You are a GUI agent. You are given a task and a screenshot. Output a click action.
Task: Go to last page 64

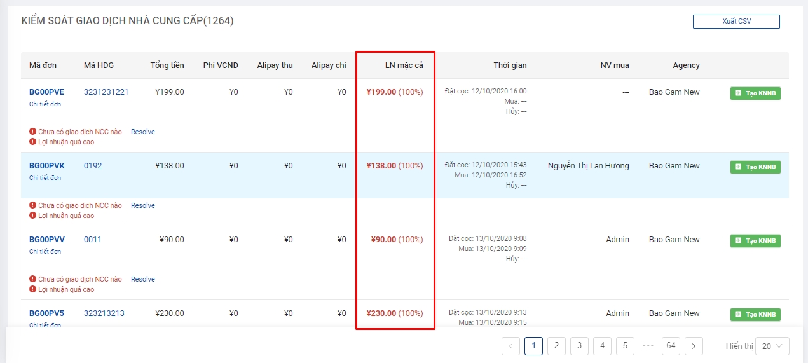[671, 346]
